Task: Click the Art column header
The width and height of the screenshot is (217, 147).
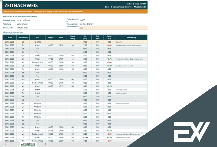Action: coord(38,38)
